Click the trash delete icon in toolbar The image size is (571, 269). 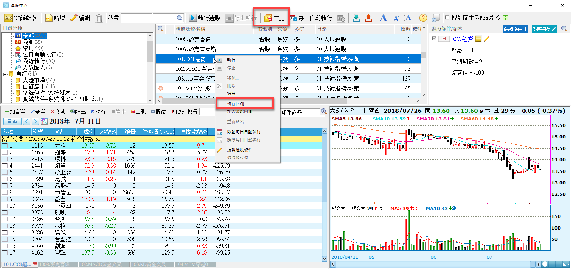(x=99, y=18)
